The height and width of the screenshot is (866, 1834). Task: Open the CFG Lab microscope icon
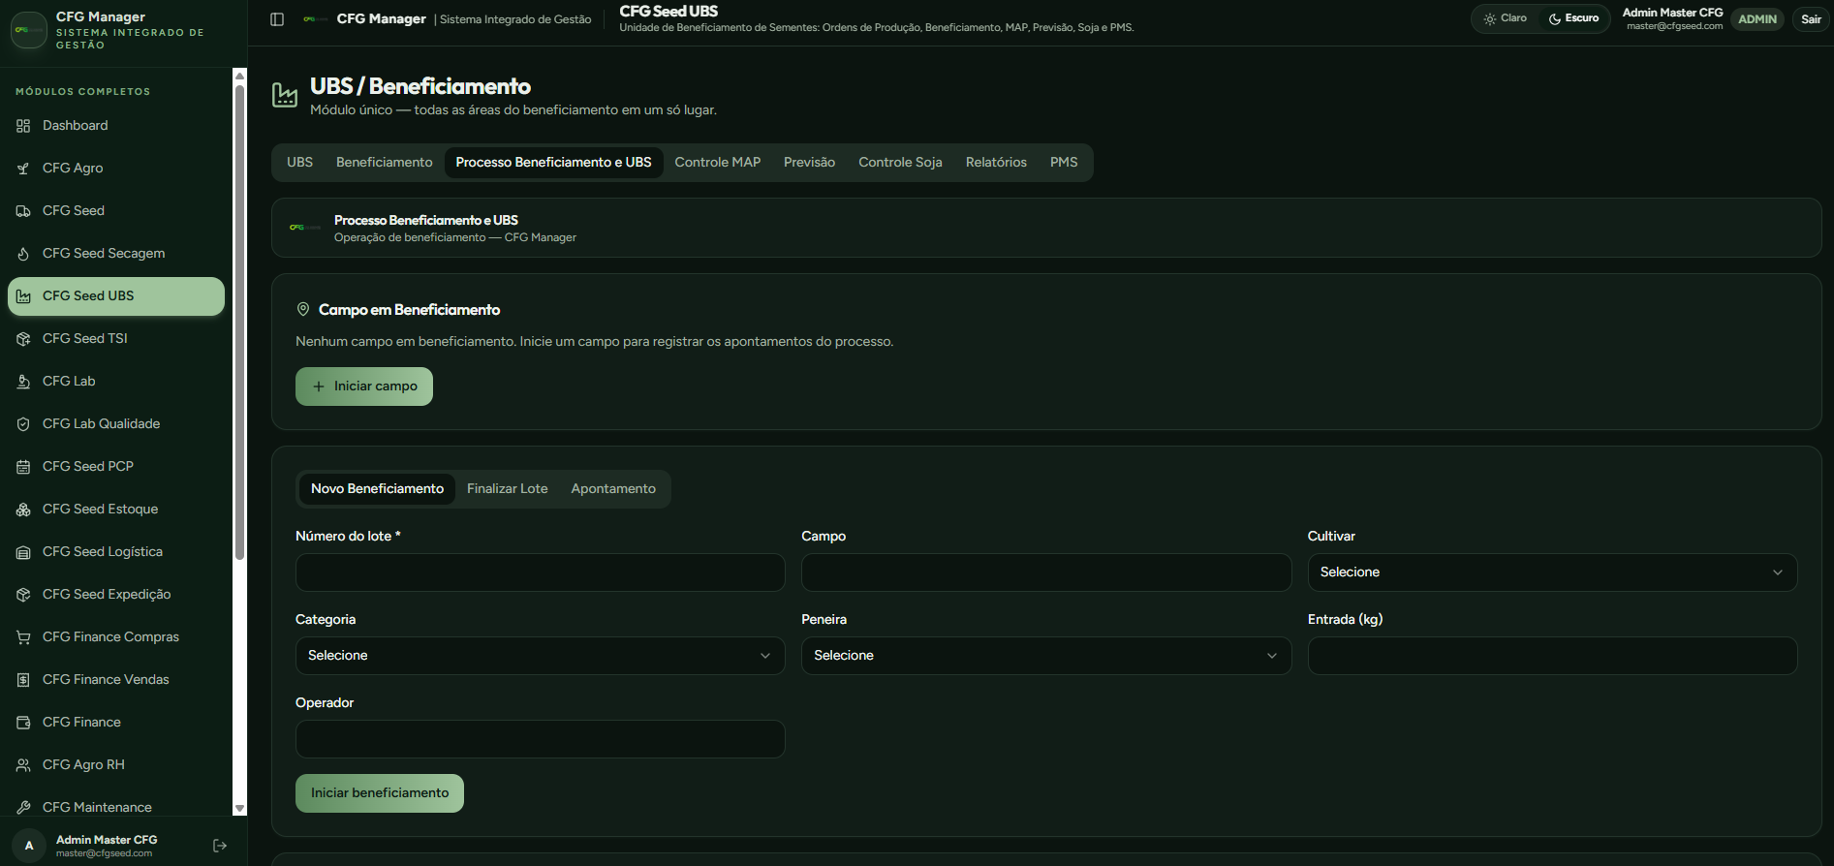click(23, 382)
